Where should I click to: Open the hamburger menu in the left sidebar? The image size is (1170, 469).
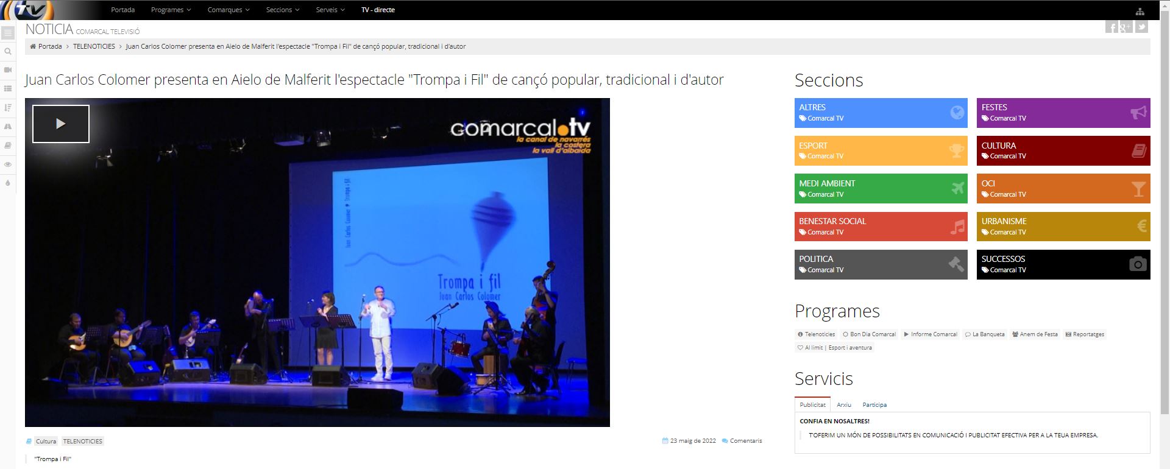tap(8, 33)
